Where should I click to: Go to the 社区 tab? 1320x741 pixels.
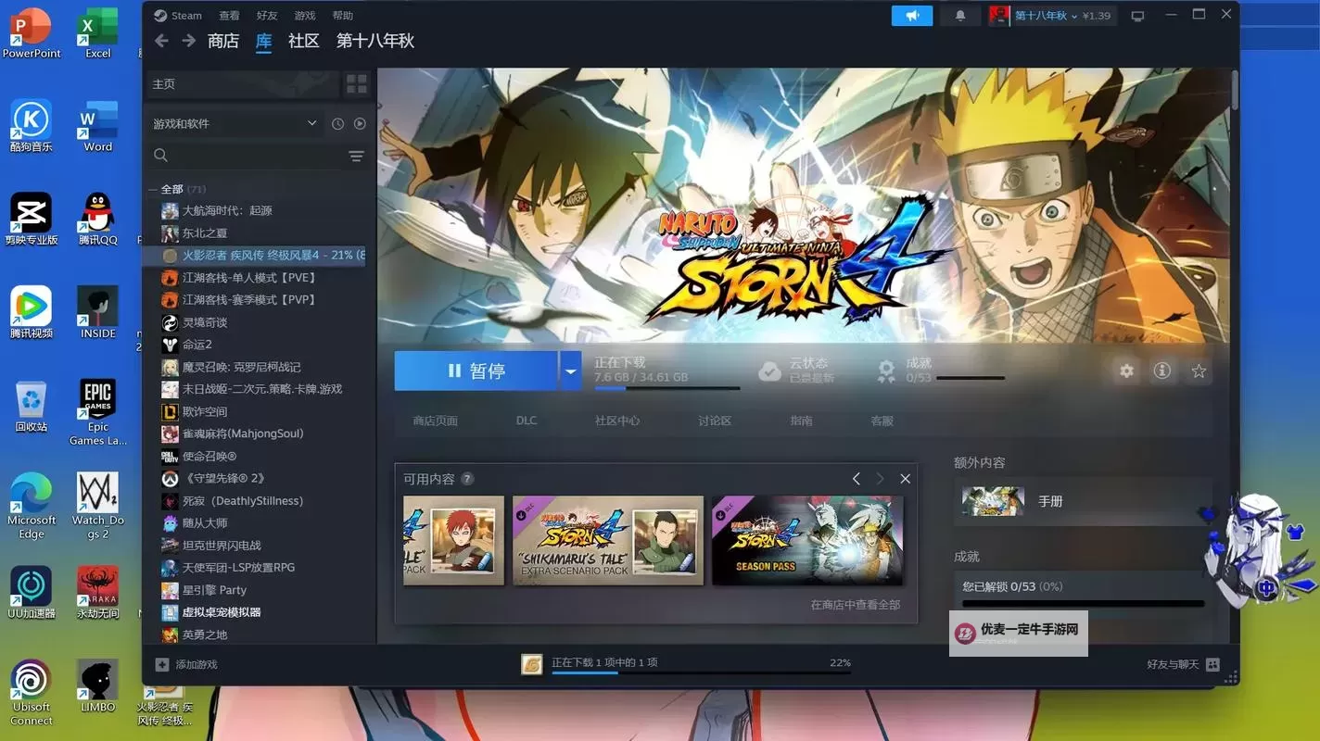[304, 41]
